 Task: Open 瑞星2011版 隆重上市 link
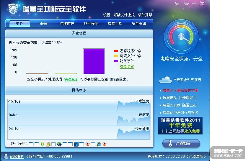click(x=180, y=105)
